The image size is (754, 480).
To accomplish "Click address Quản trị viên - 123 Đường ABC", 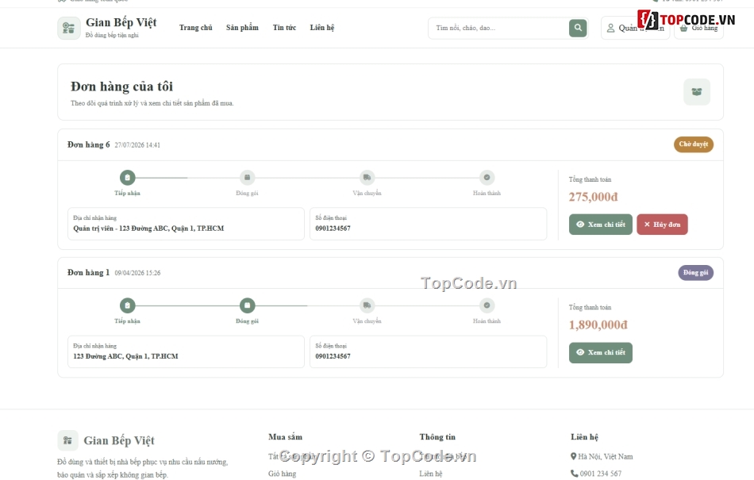I will click(148, 228).
